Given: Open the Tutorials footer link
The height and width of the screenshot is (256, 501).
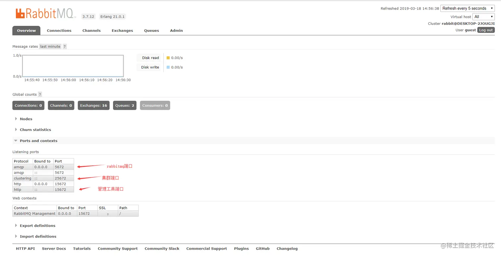Looking at the screenshot, I should click(82, 248).
